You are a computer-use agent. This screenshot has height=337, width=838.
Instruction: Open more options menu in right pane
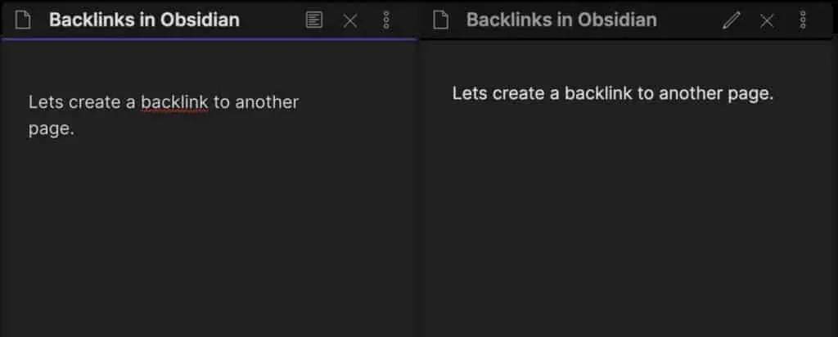pos(803,20)
